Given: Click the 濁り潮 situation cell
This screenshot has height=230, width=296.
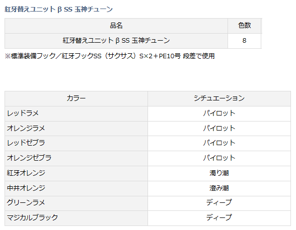Looking at the screenshot, I should click(219, 173).
